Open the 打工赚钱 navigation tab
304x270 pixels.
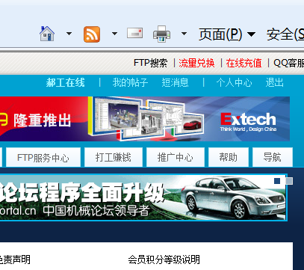pyautogui.click(x=114, y=157)
